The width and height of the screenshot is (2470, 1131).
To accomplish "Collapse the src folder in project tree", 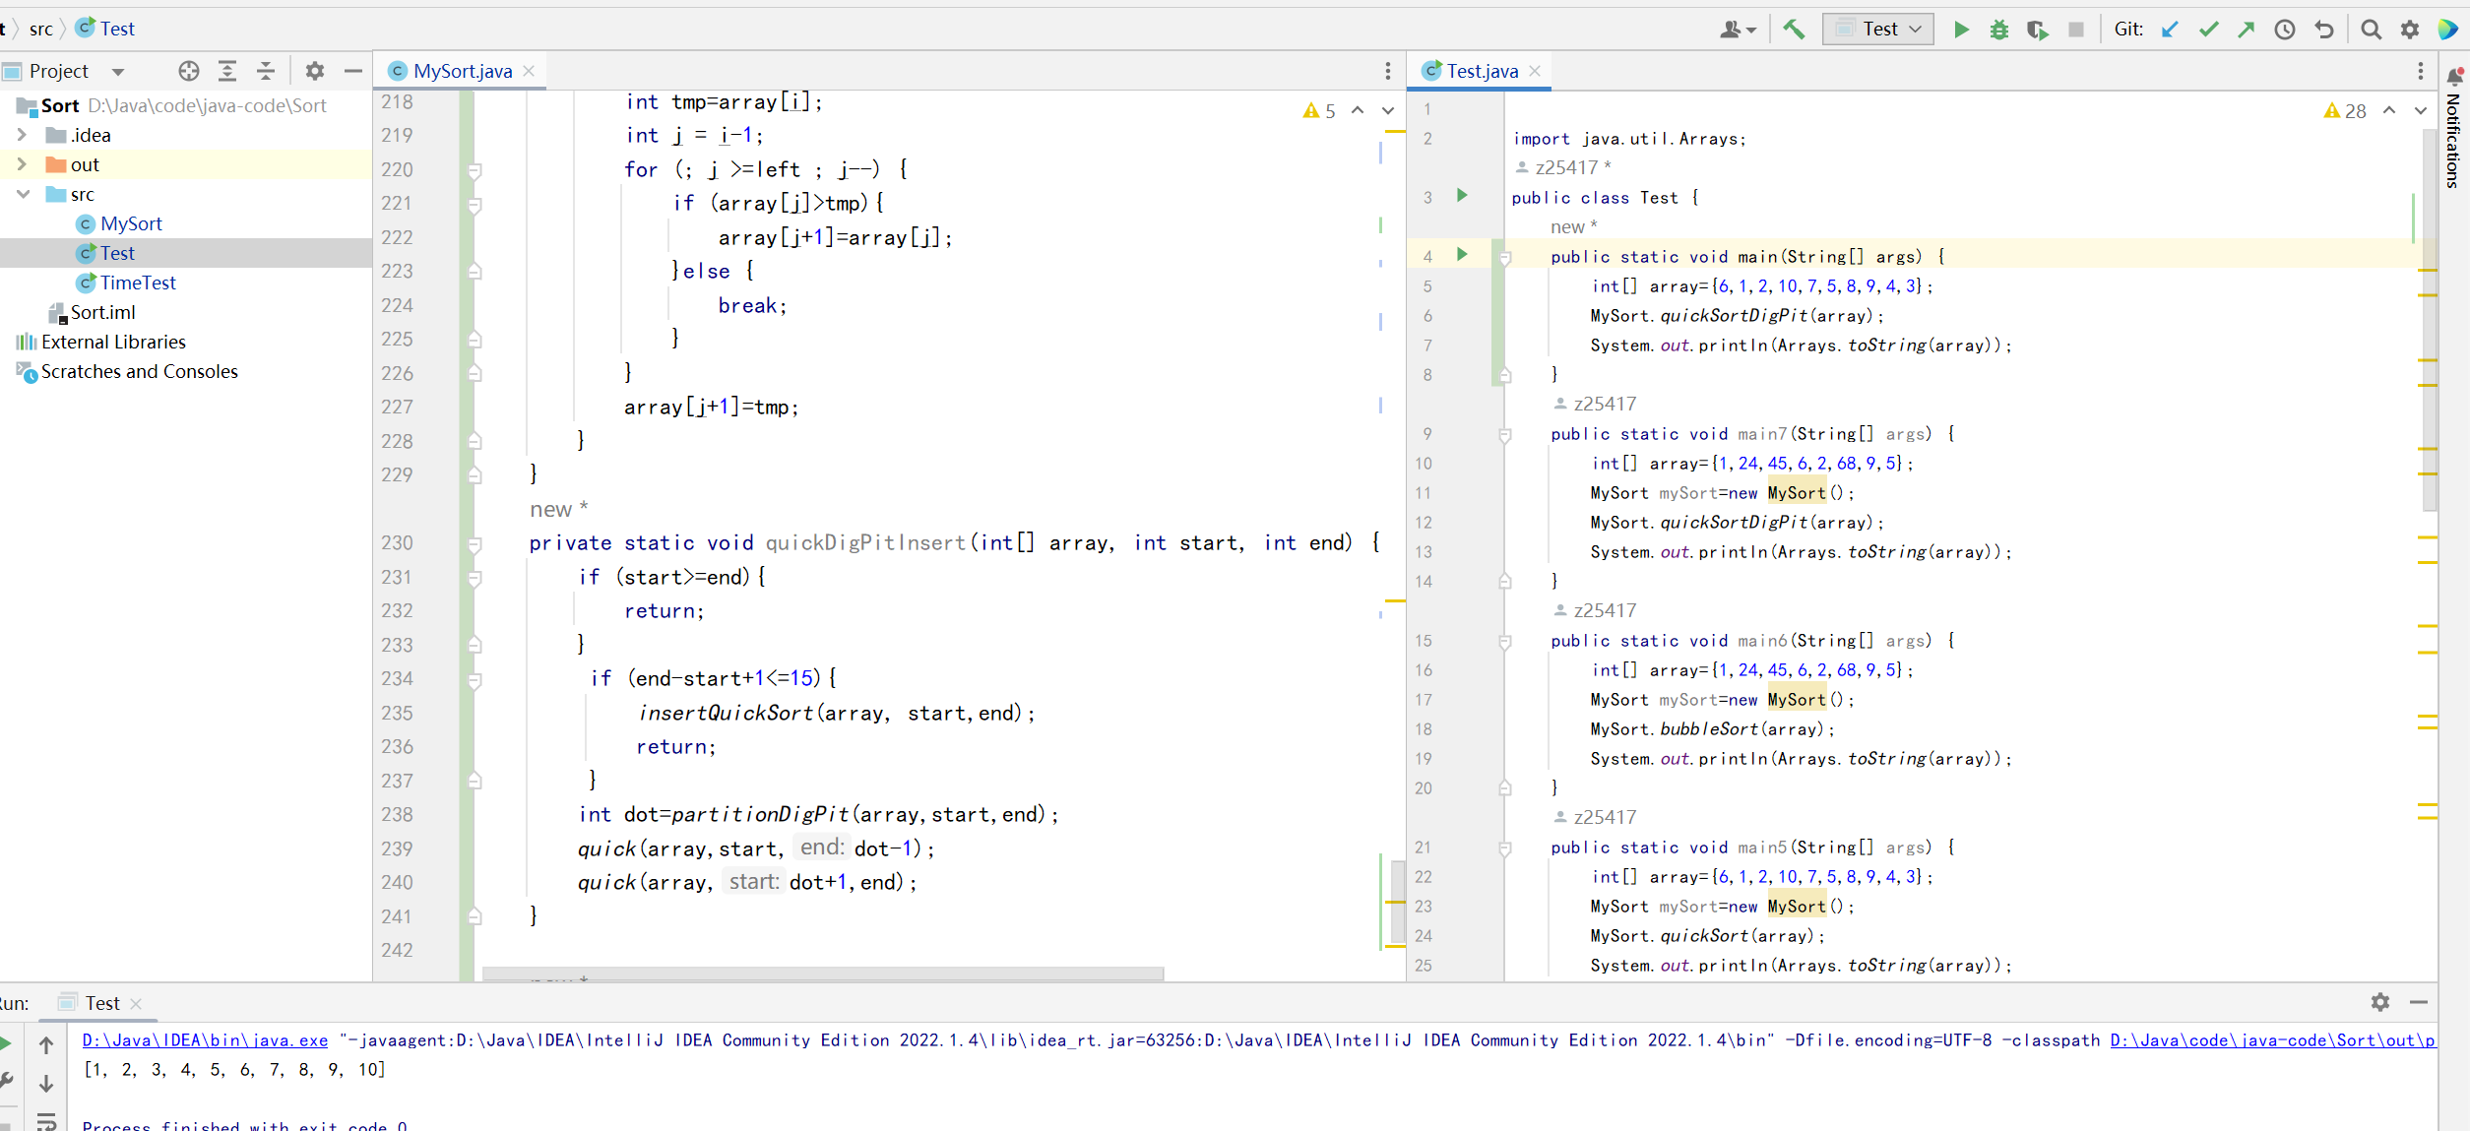I will (22, 194).
